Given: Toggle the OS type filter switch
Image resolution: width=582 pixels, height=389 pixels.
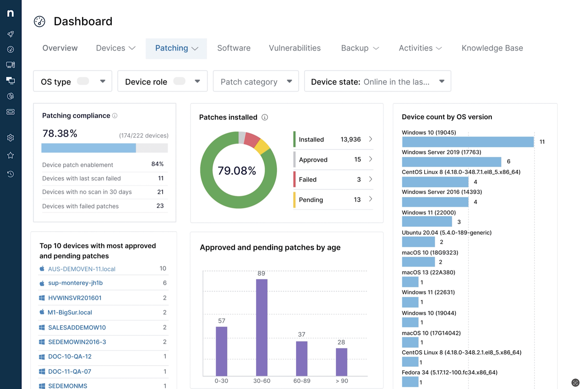Looking at the screenshot, I should click(x=83, y=81).
